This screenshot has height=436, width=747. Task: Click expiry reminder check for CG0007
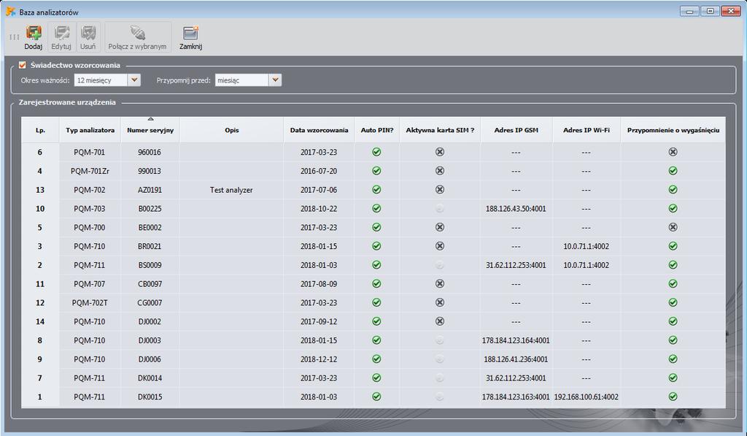pos(673,302)
